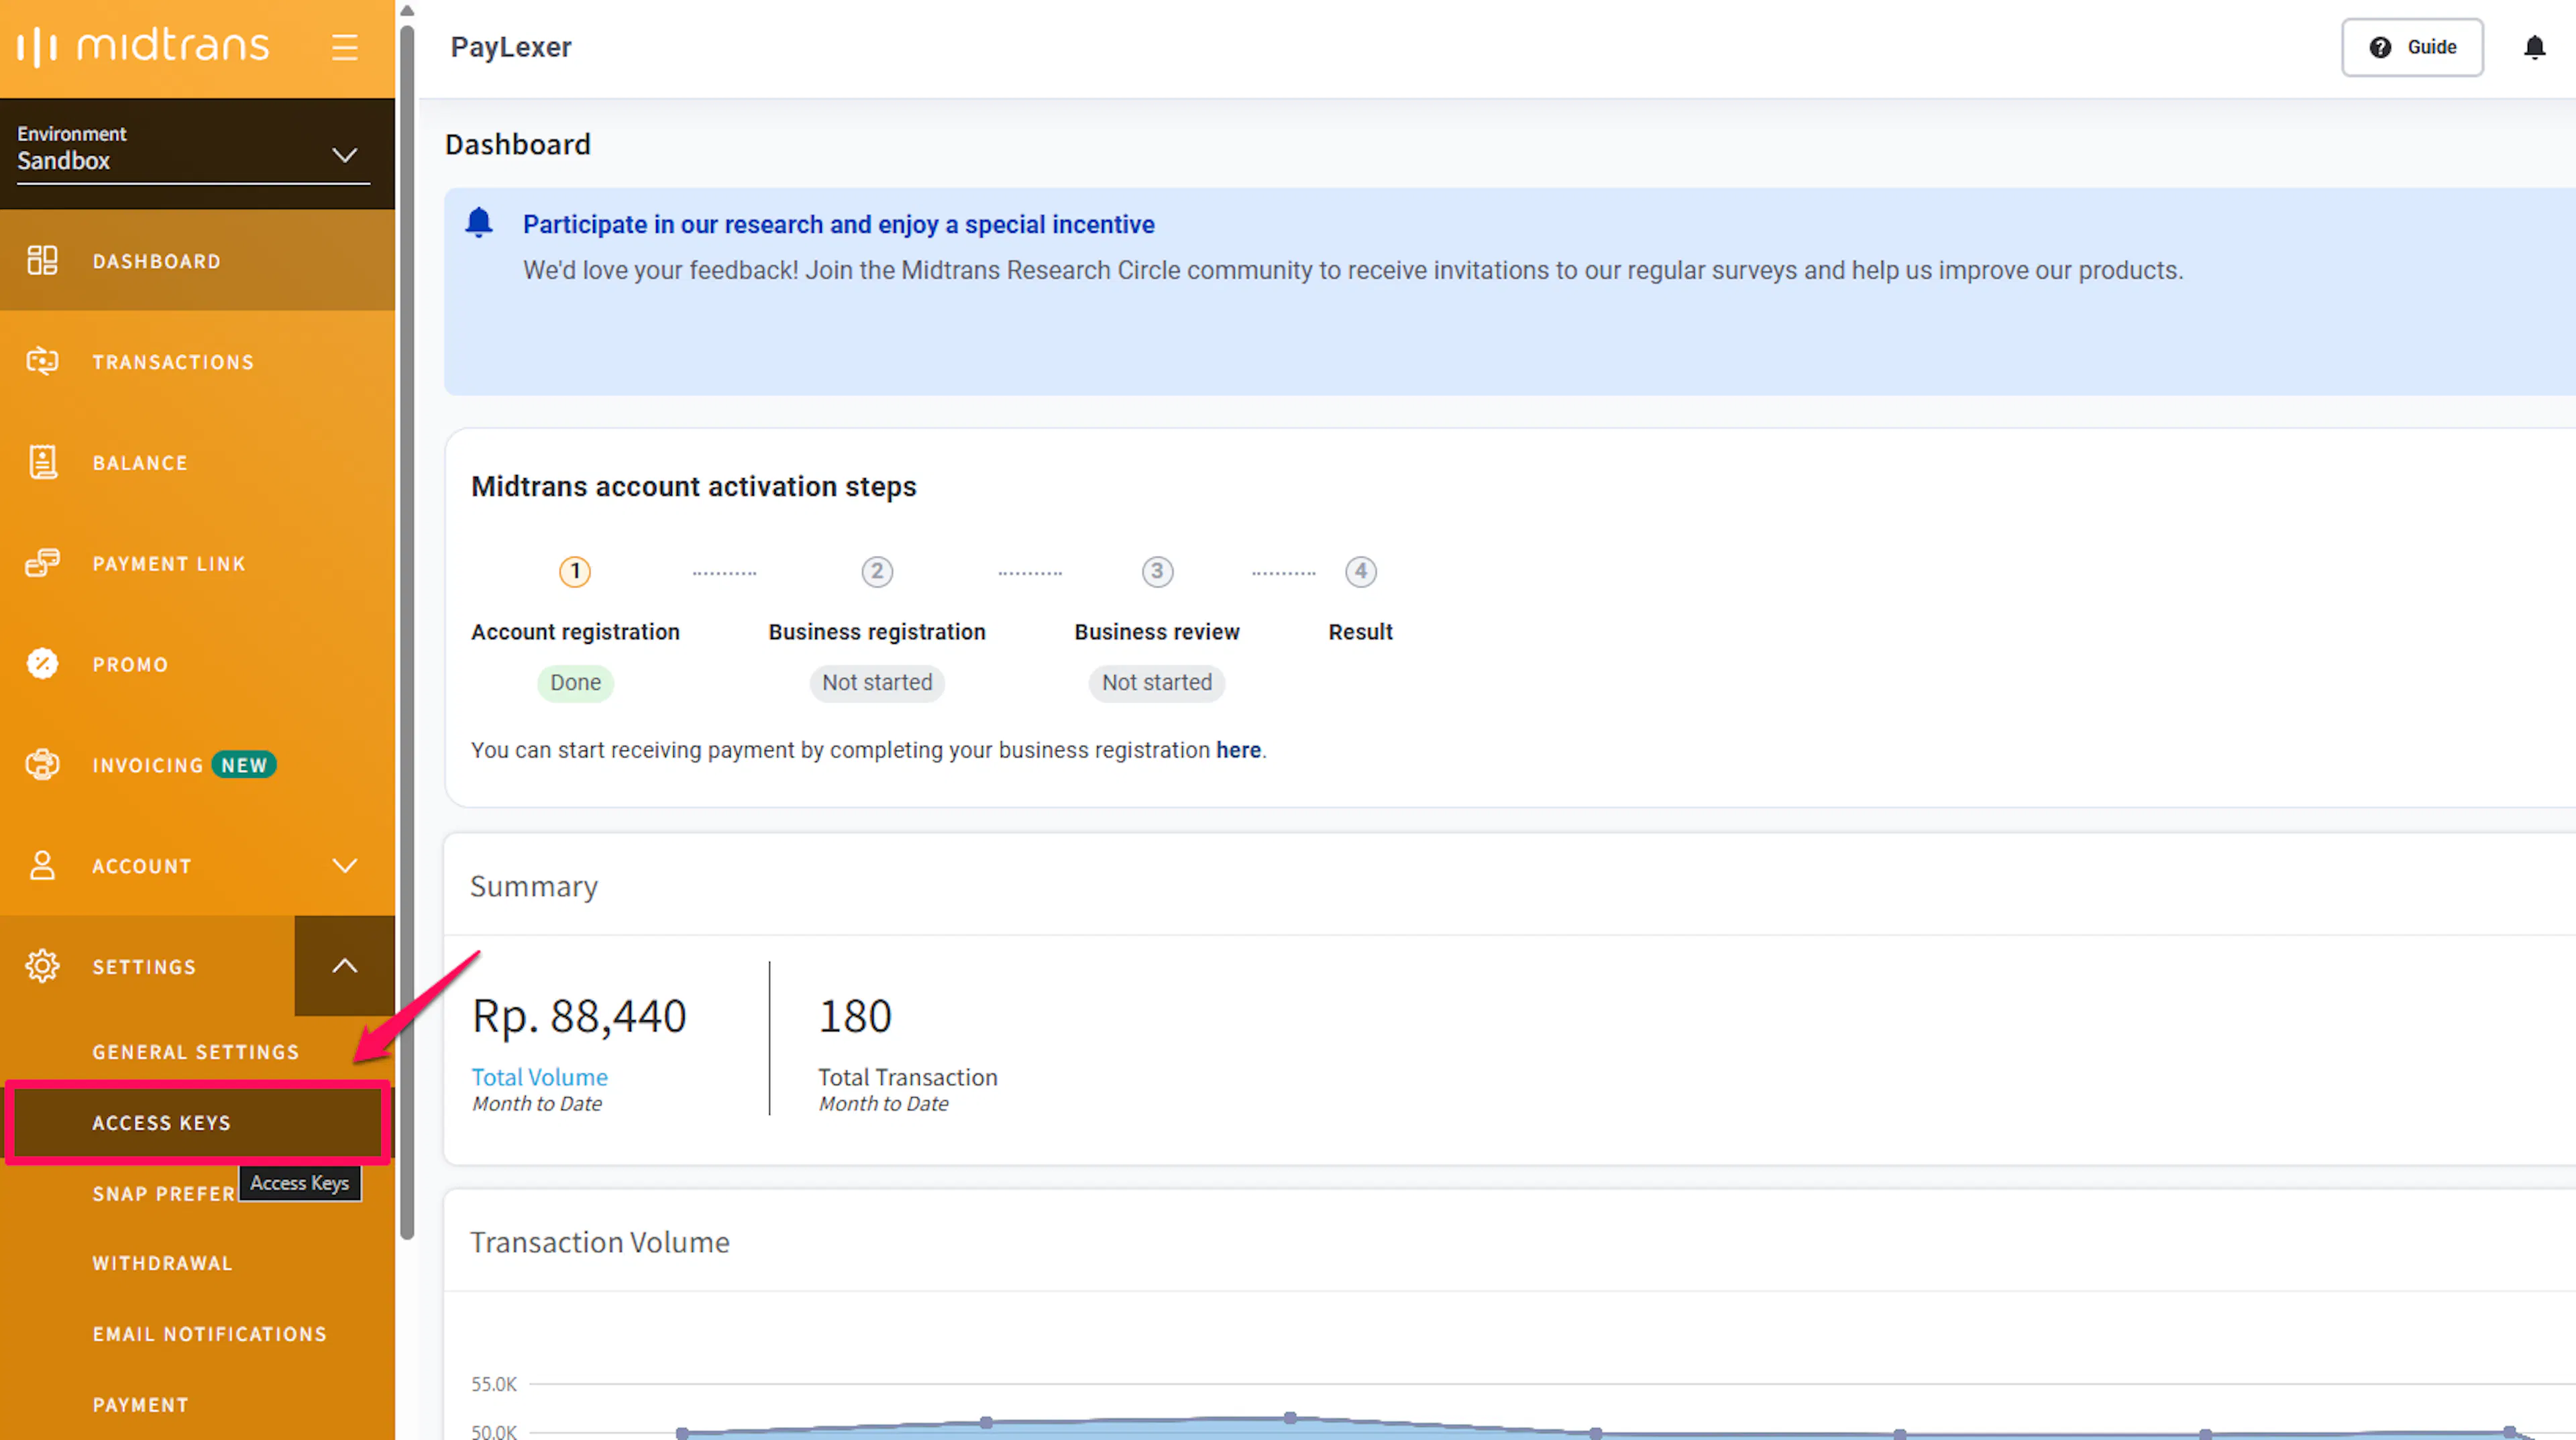
Task: Click the Transaction Volume heading
Action: tap(600, 1242)
